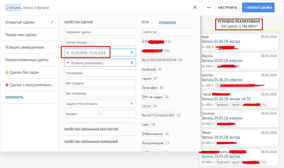
Task: Open the Менеджеры selector field
Action: [100, 73]
